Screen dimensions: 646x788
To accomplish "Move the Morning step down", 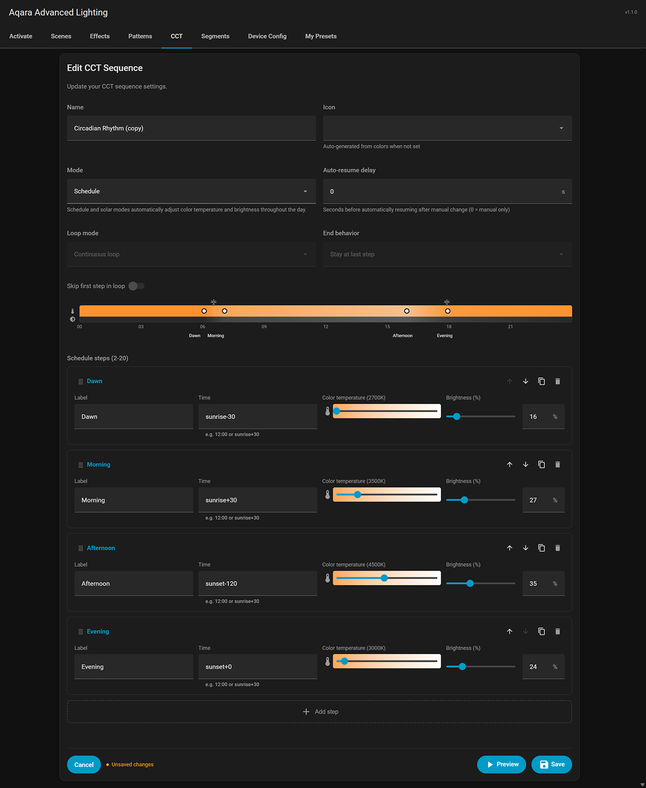I will (x=525, y=464).
